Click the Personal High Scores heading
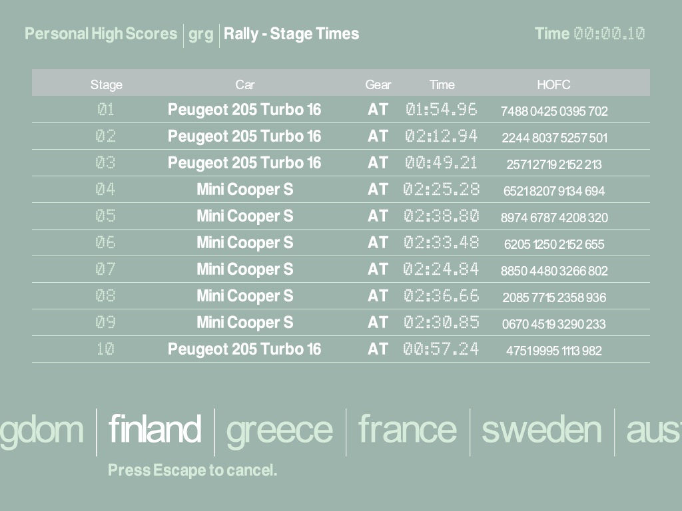Viewport: 682px width, 511px height. 101,34
